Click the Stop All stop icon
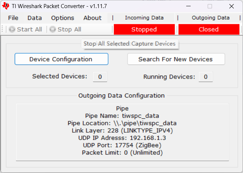Screen dimensions: 243x173 point(52,29)
